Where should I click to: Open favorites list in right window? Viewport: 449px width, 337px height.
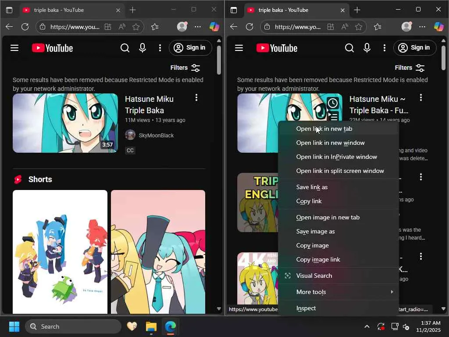click(378, 27)
